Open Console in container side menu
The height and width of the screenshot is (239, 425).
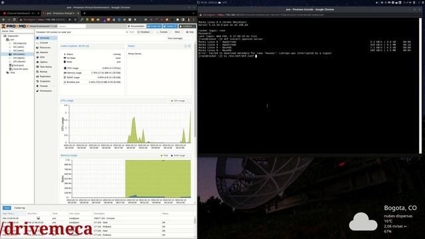click(x=46, y=42)
